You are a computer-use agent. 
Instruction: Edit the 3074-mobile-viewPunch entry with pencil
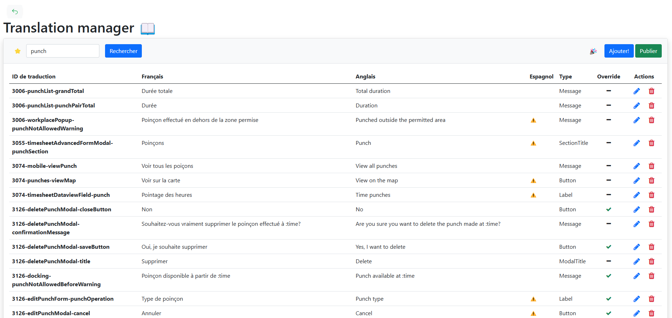[x=637, y=166]
